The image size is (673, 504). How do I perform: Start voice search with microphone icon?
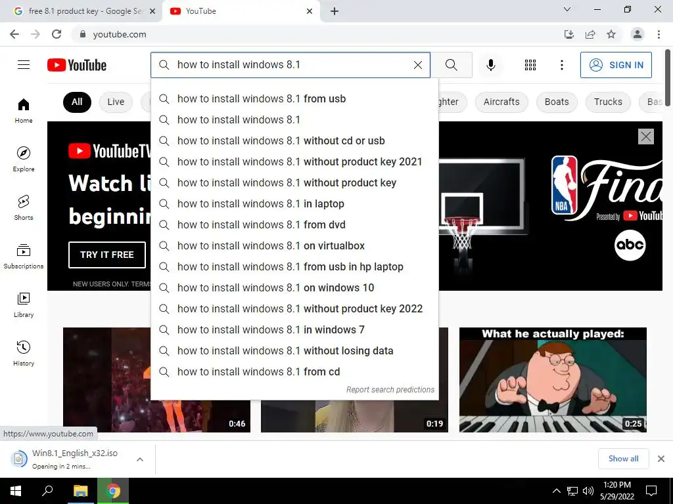pyautogui.click(x=490, y=65)
